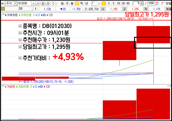Toggle the 당일 checkbox
The height and width of the screenshot is (121, 172).
163,3
